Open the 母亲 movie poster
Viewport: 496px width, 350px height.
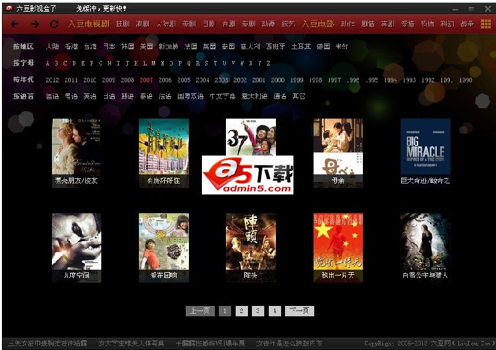pos(338,153)
